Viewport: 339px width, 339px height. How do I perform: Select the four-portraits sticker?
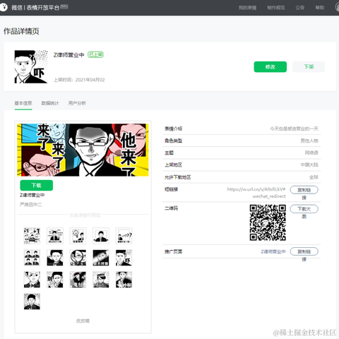click(x=32, y=258)
